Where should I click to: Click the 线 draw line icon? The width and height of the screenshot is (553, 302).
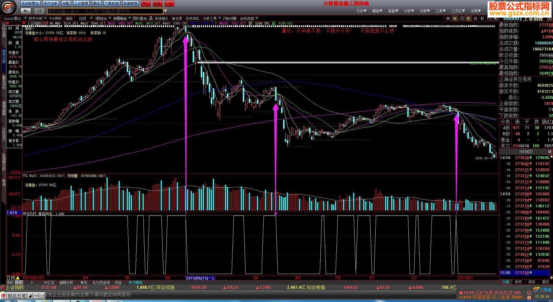pyautogui.click(x=476, y=18)
